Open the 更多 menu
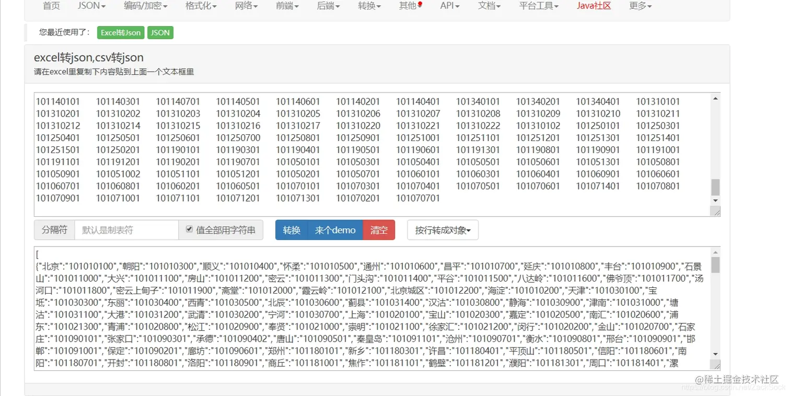This screenshot has width=790, height=396. pyautogui.click(x=641, y=6)
